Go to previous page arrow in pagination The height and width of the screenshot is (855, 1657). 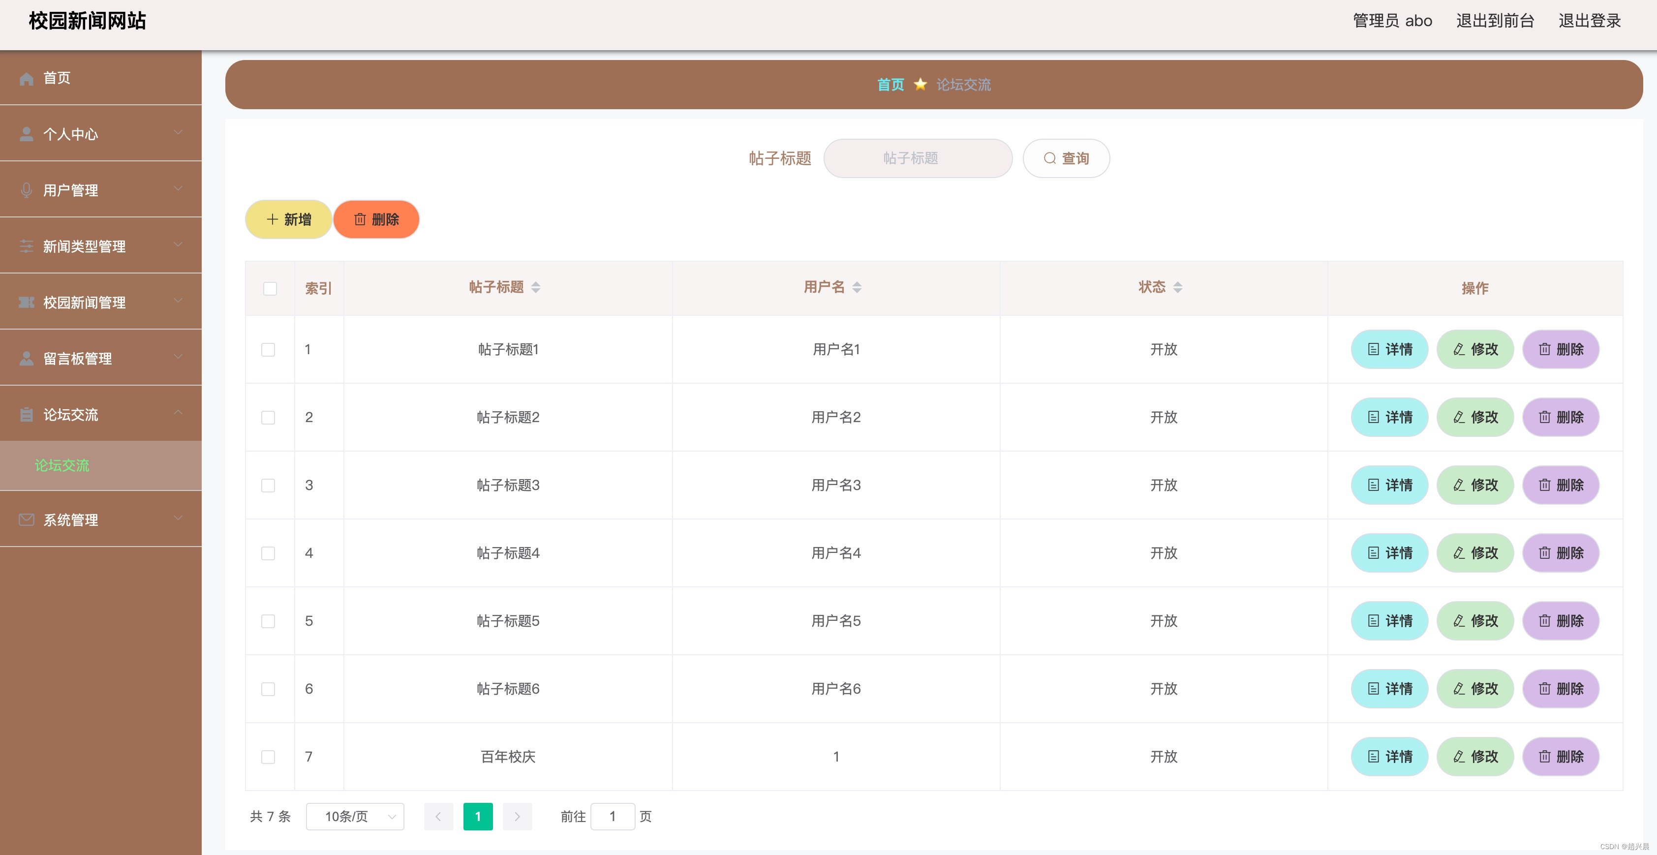[x=439, y=817]
